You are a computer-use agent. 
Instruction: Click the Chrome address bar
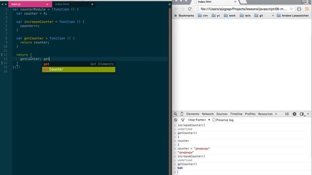pos(244,9)
